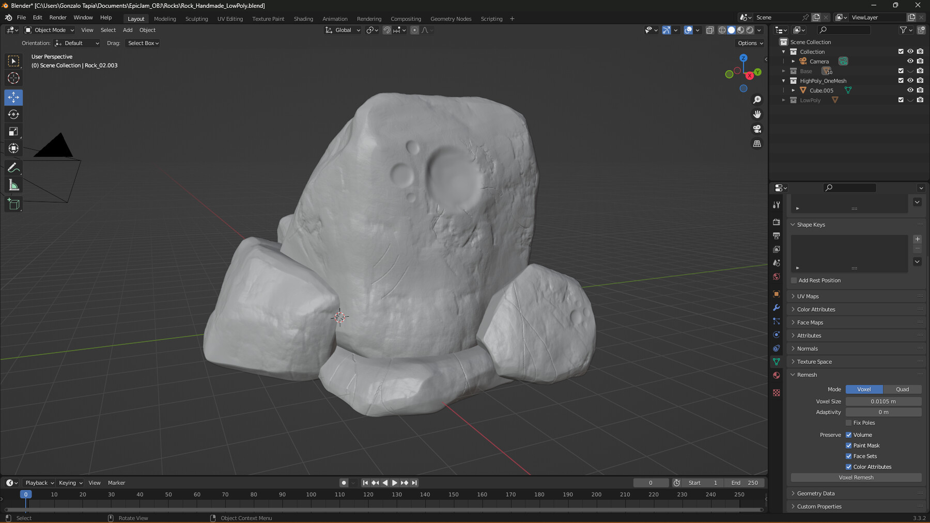Expand the UV Maps panel
Screen dimensions: 930x523
tap(808, 296)
